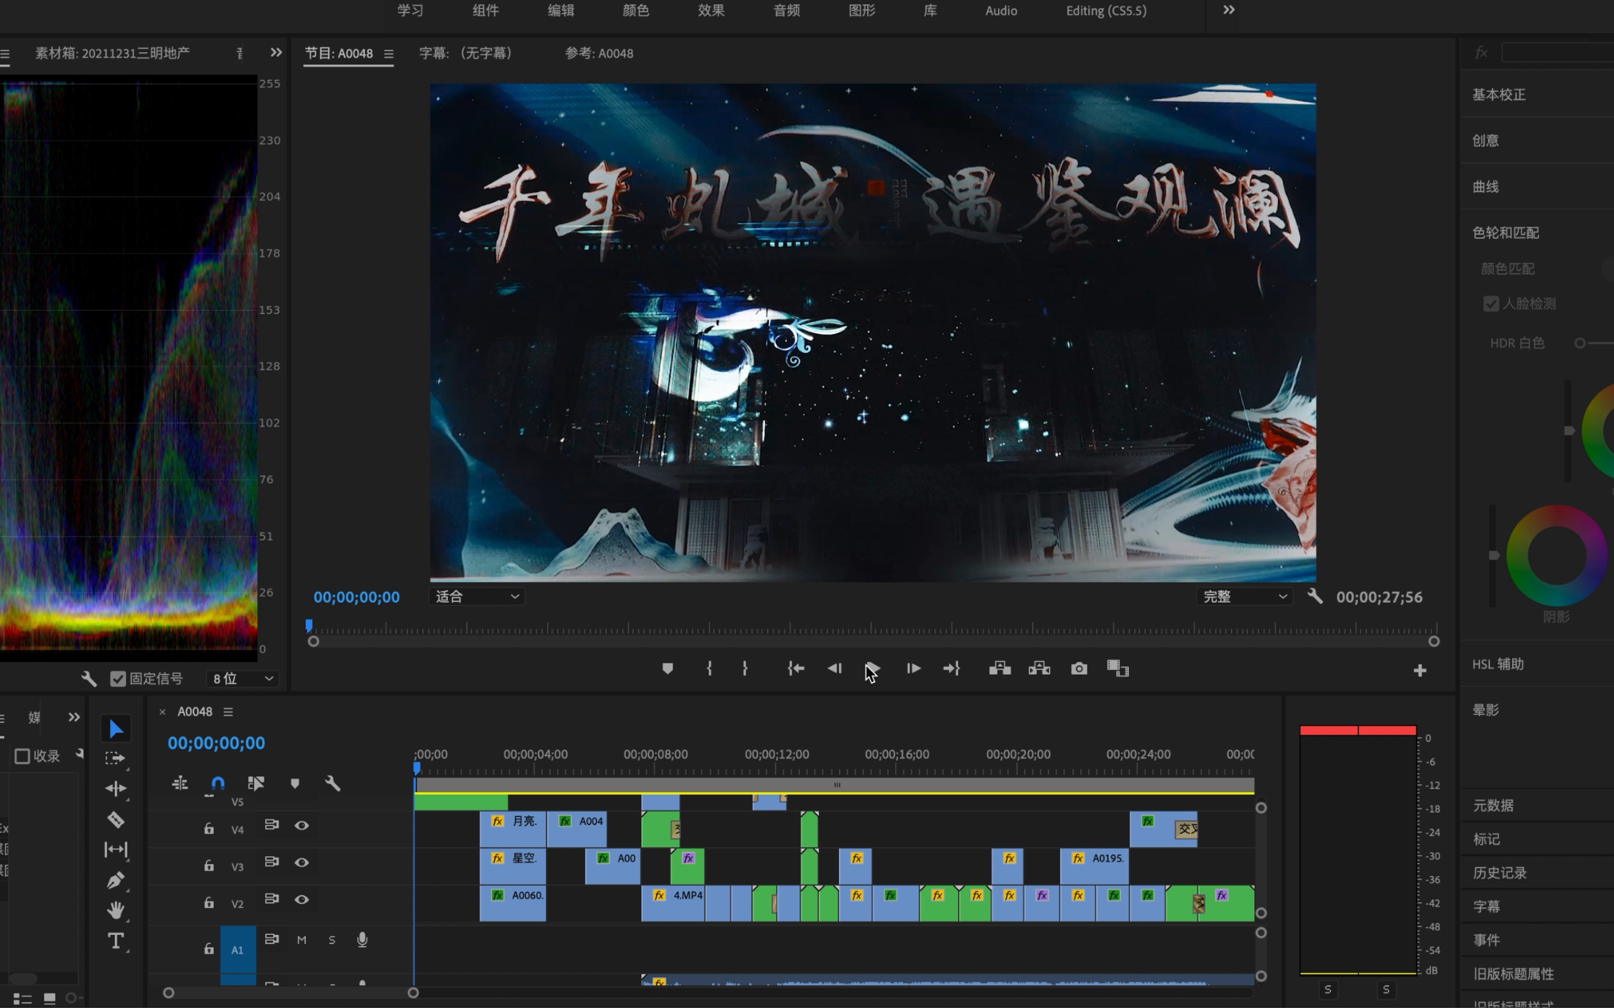Toggle the 固定信号 checkbox
This screenshot has height=1008, width=1614.
tap(118, 679)
